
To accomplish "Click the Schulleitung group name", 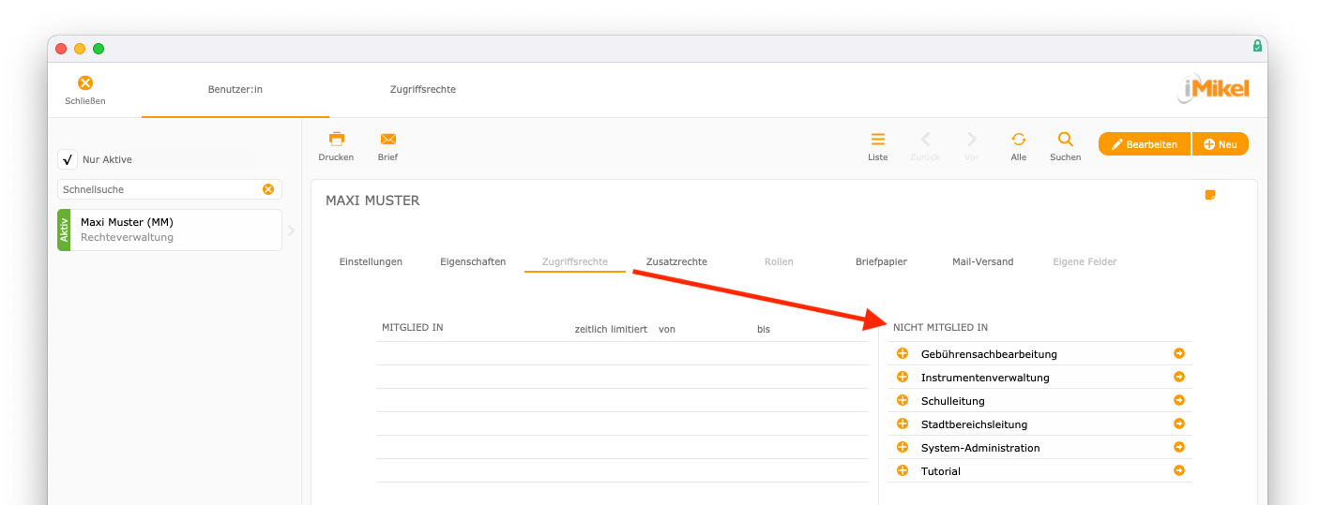I will [952, 401].
